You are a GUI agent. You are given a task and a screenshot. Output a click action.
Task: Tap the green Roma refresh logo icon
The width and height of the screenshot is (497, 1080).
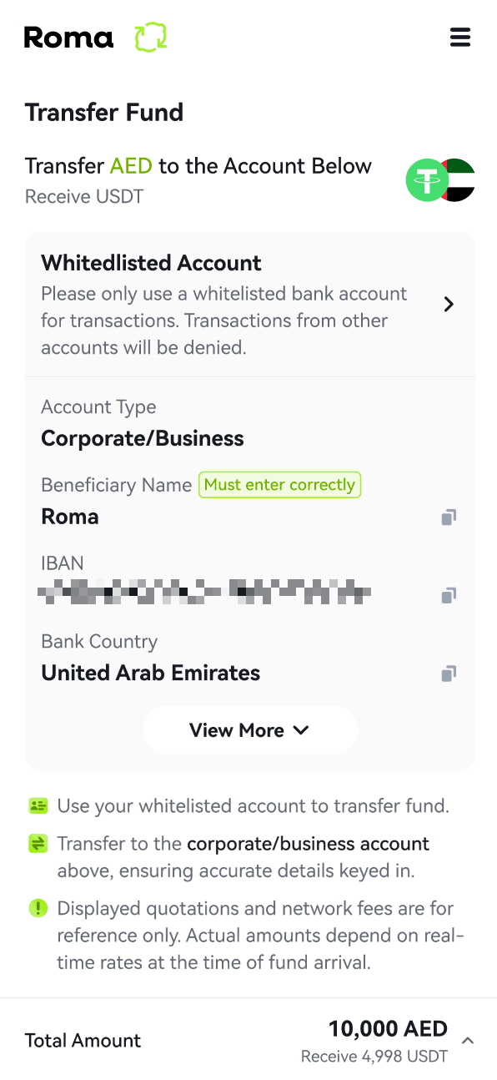click(x=151, y=38)
